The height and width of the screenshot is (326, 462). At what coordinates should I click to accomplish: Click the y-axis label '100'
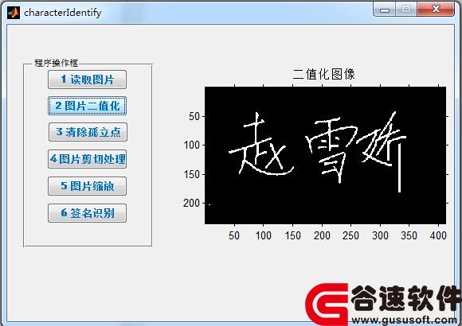pyautogui.click(x=192, y=145)
